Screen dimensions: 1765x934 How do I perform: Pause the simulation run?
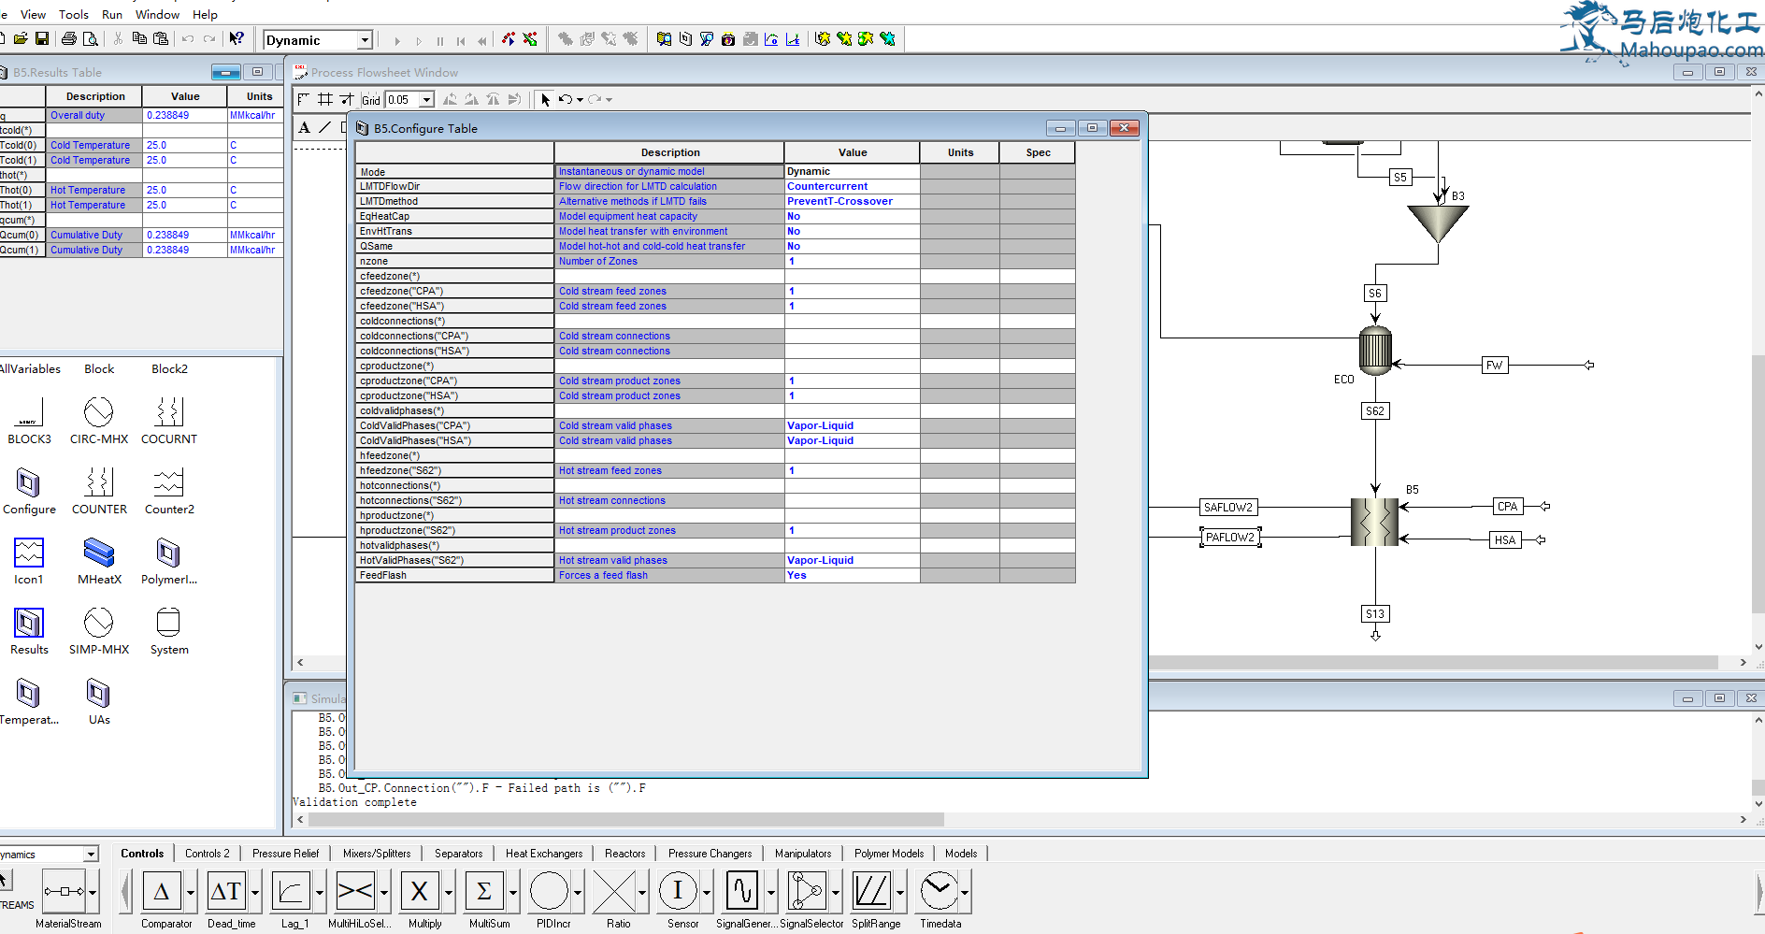pyautogui.click(x=440, y=40)
